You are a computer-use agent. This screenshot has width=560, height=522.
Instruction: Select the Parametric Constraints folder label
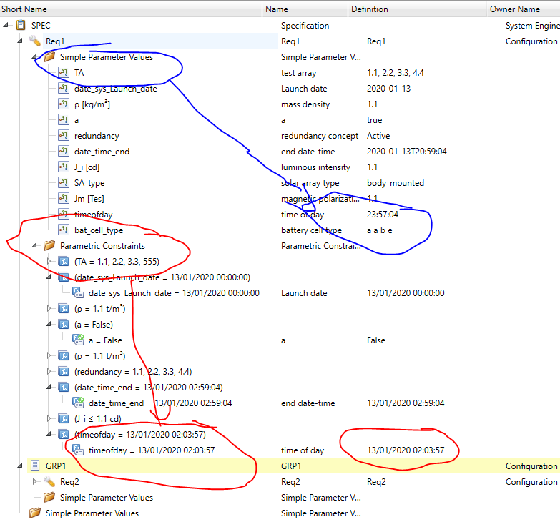pyautogui.click(x=102, y=246)
